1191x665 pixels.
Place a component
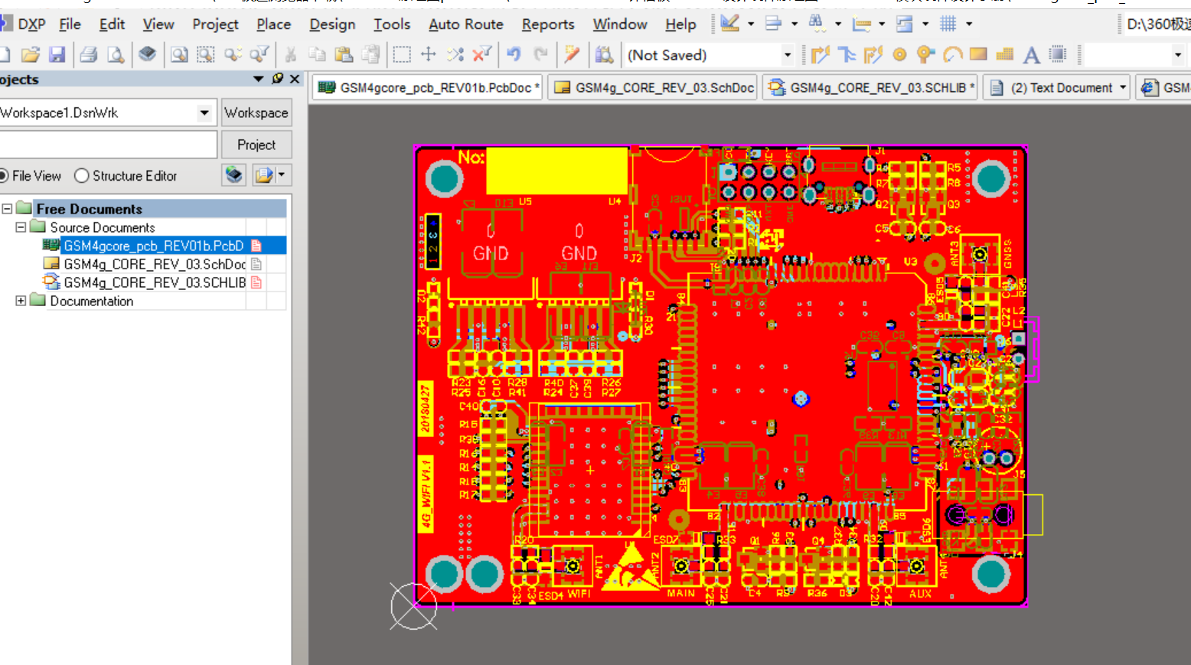point(1058,54)
